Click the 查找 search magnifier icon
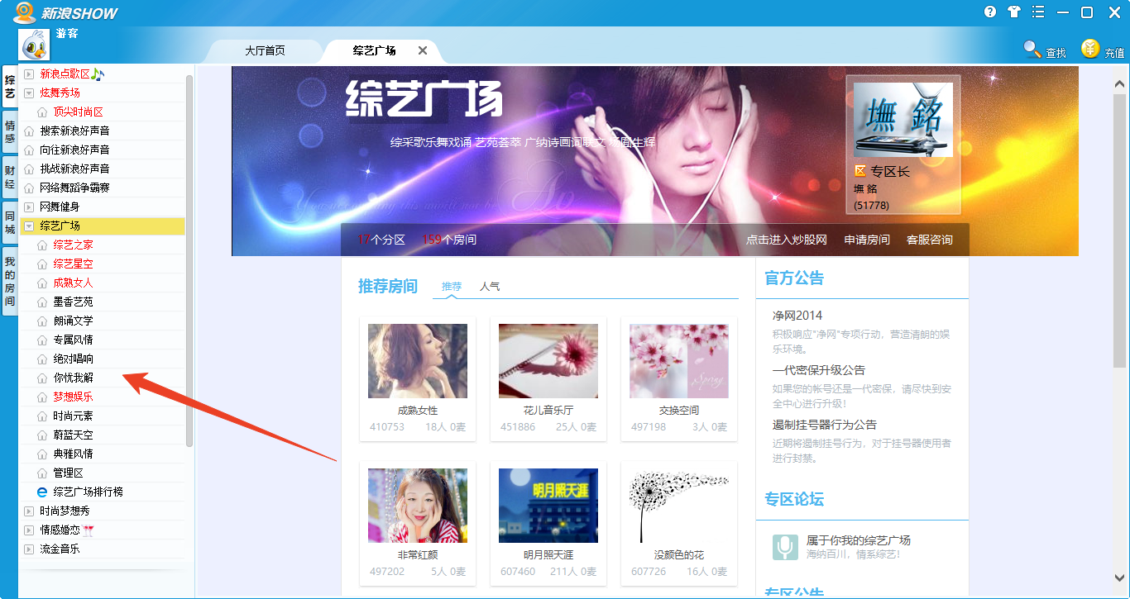Image resolution: width=1130 pixels, height=599 pixels. click(x=1032, y=50)
